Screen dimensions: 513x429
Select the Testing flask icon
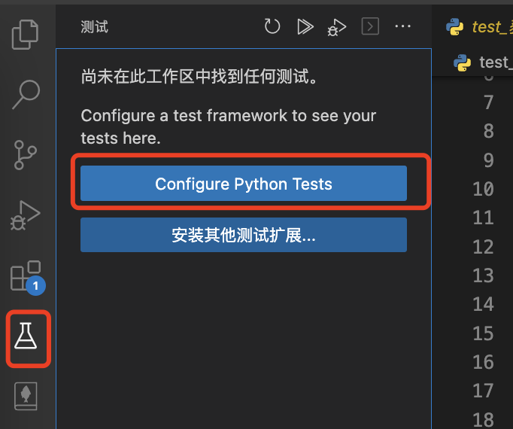click(x=26, y=336)
